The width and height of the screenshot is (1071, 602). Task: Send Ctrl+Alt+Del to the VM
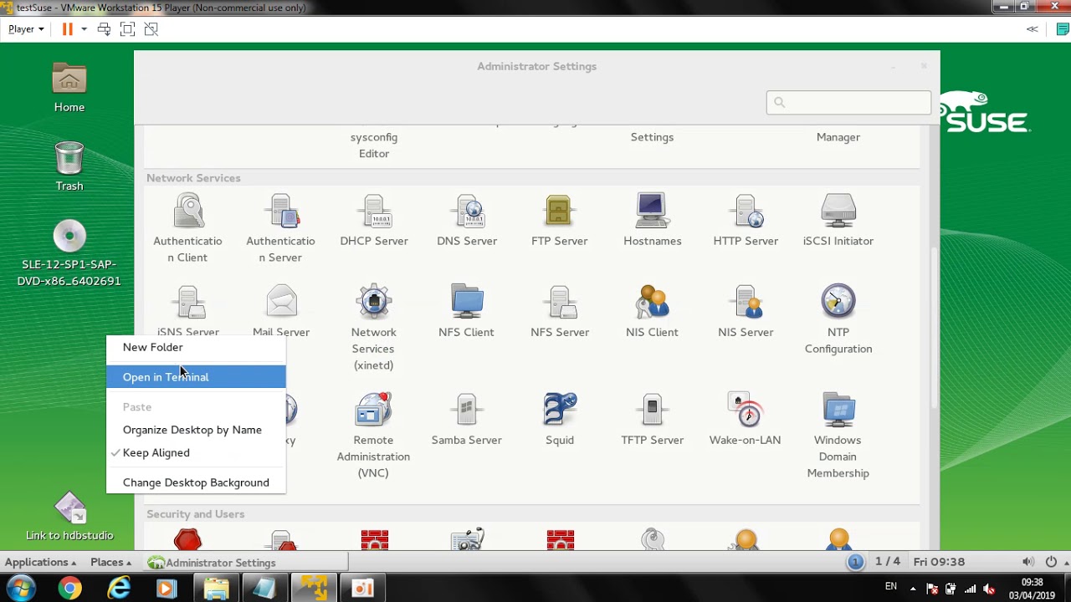(104, 28)
